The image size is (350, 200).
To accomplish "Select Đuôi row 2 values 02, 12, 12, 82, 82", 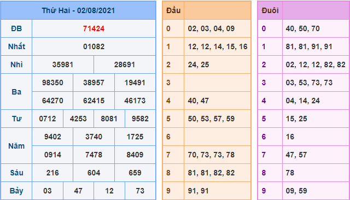I will point(316,64).
